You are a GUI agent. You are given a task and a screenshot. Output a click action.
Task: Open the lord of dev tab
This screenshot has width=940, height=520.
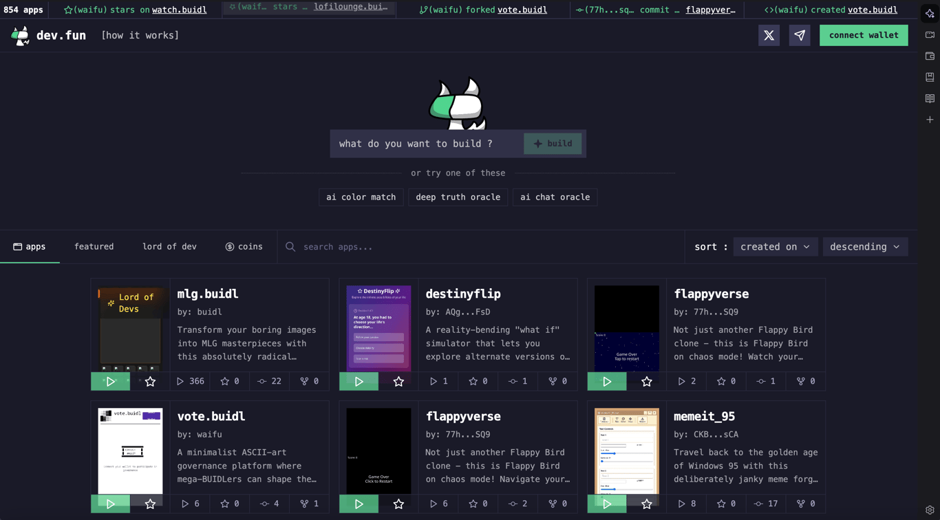click(169, 247)
